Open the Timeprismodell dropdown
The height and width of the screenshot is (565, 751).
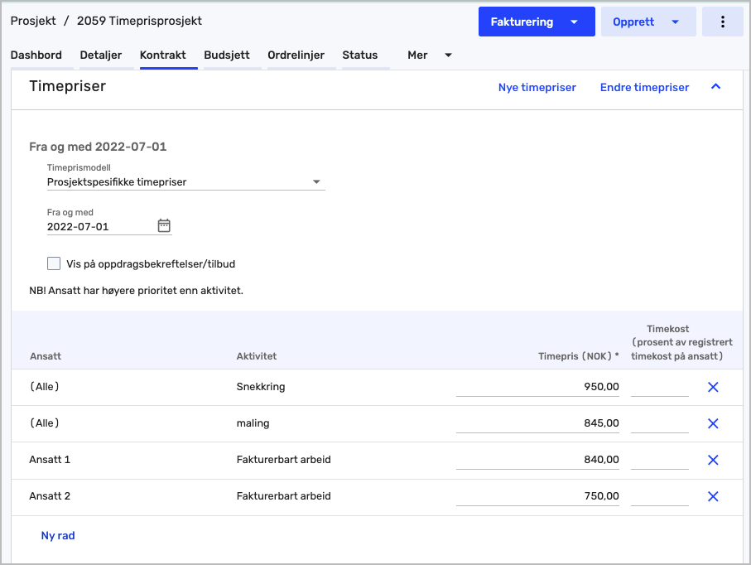pyautogui.click(x=185, y=182)
